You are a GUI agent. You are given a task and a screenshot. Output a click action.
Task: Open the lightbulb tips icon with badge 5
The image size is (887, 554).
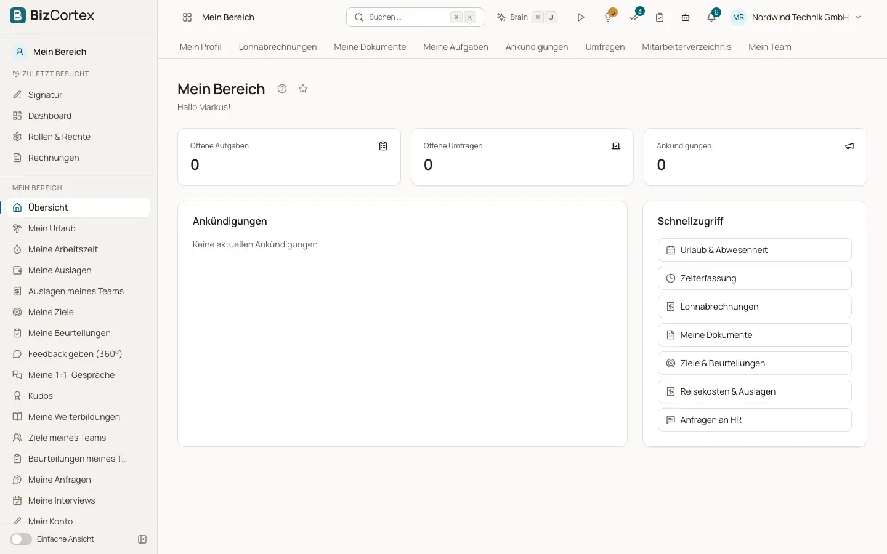click(x=609, y=17)
